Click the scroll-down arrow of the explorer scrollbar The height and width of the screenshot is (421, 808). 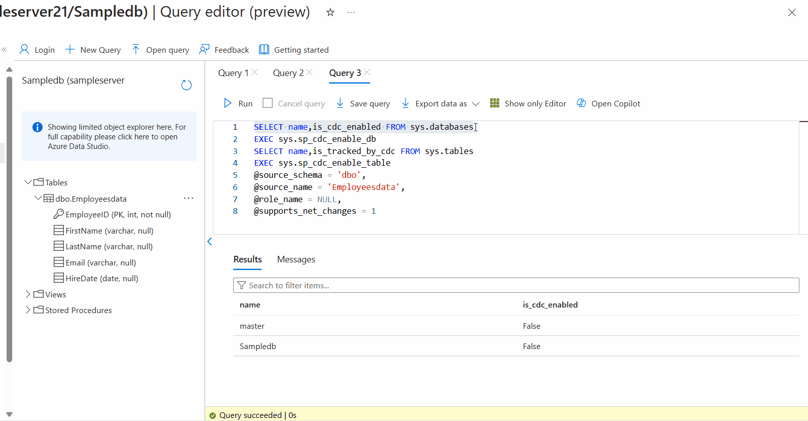coord(9,414)
